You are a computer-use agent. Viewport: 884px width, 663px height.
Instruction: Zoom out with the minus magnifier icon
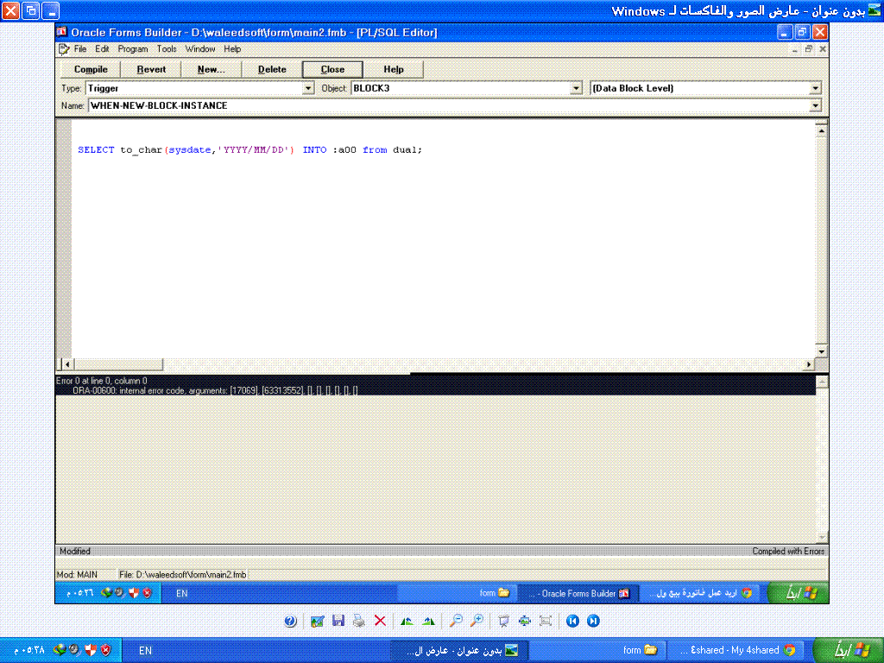455,621
